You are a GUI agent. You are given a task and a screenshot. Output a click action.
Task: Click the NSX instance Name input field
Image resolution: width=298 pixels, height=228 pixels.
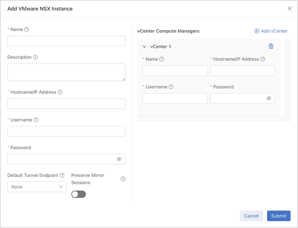(66, 41)
